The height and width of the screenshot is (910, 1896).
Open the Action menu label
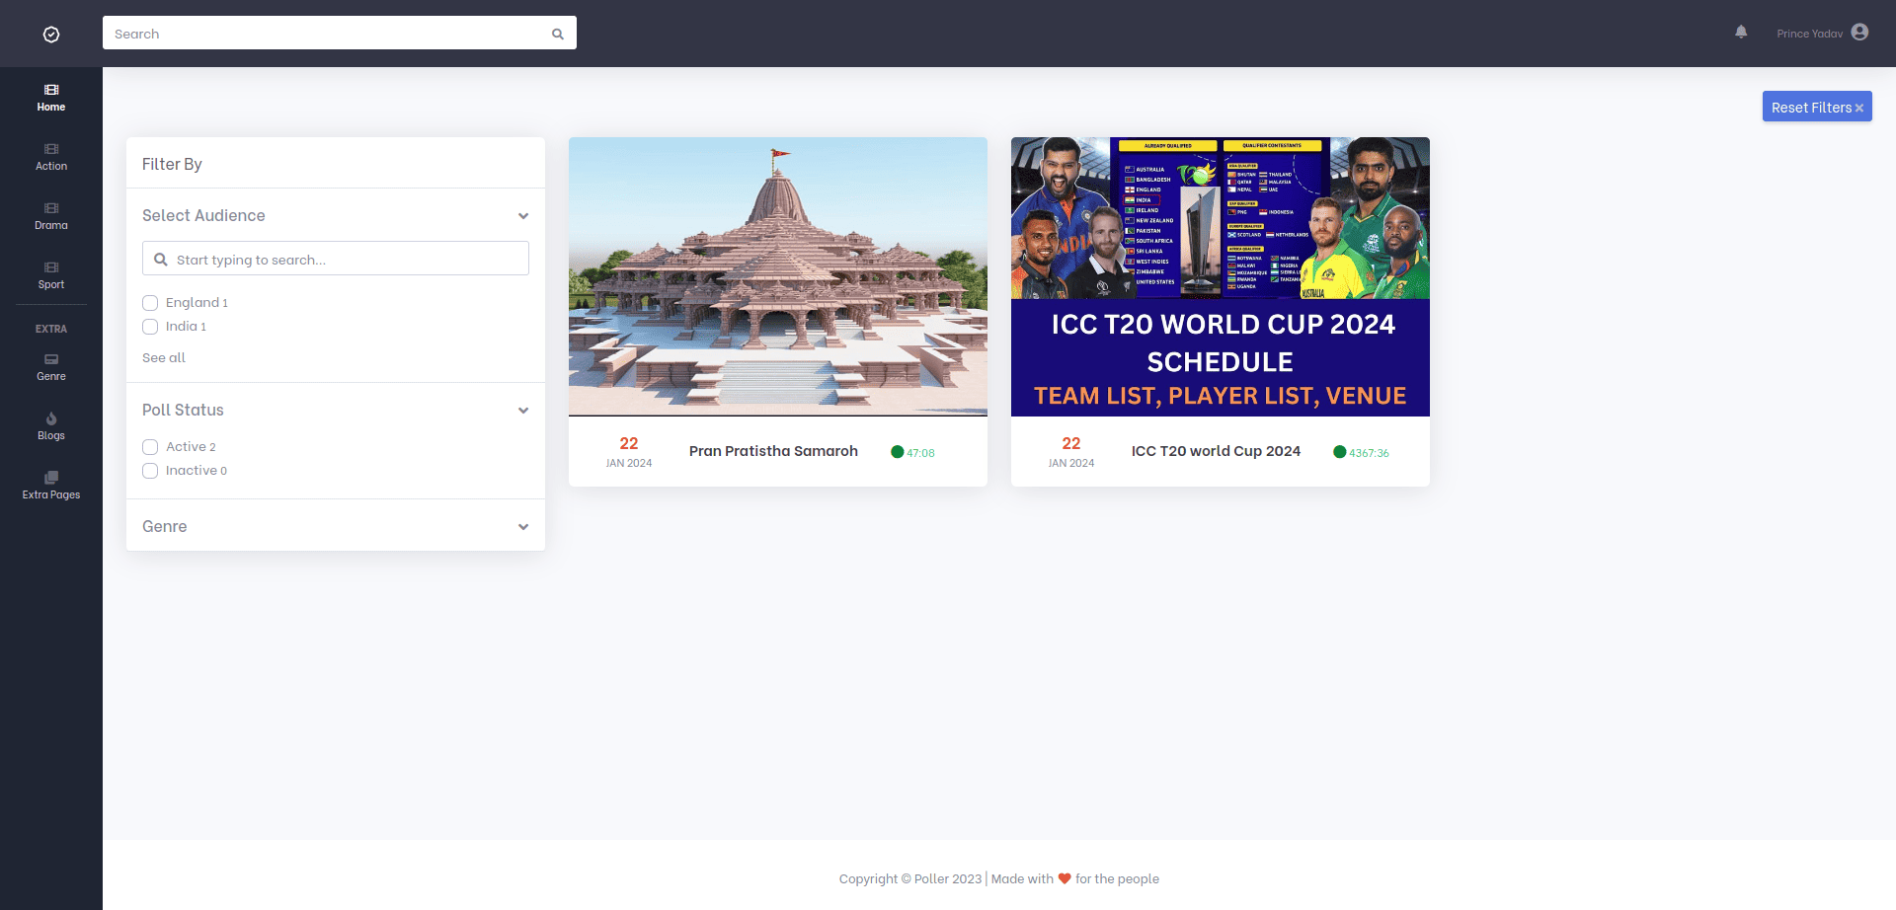click(x=51, y=166)
